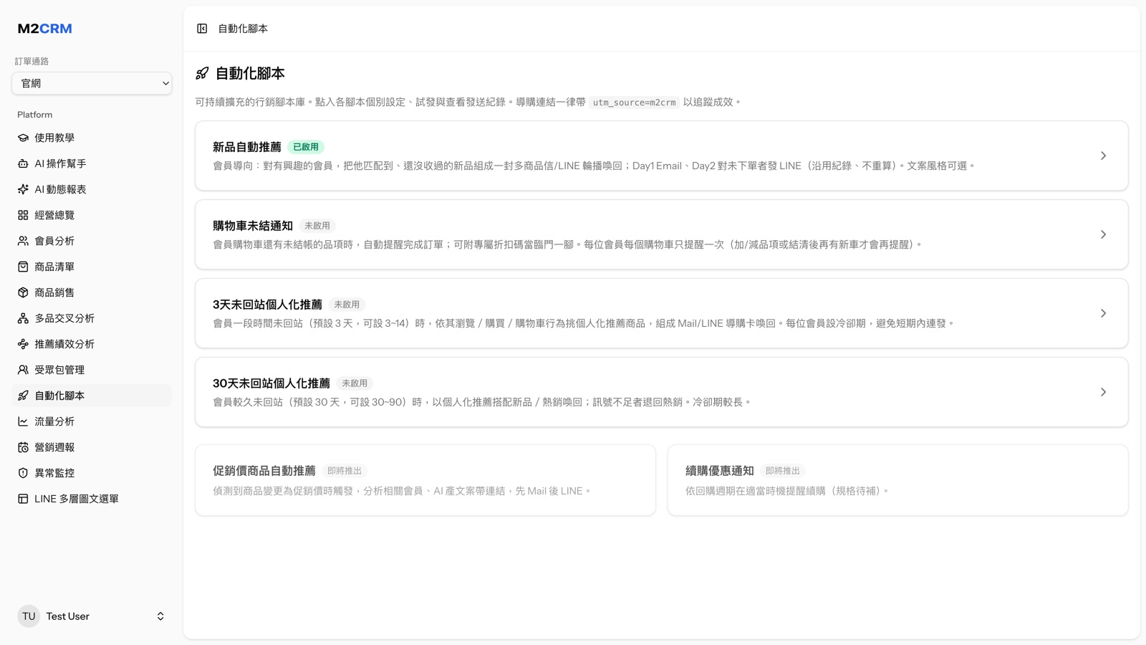1146x645 pixels.
Task: Click the 推薦績效分析 icon
Action: click(x=23, y=344)
